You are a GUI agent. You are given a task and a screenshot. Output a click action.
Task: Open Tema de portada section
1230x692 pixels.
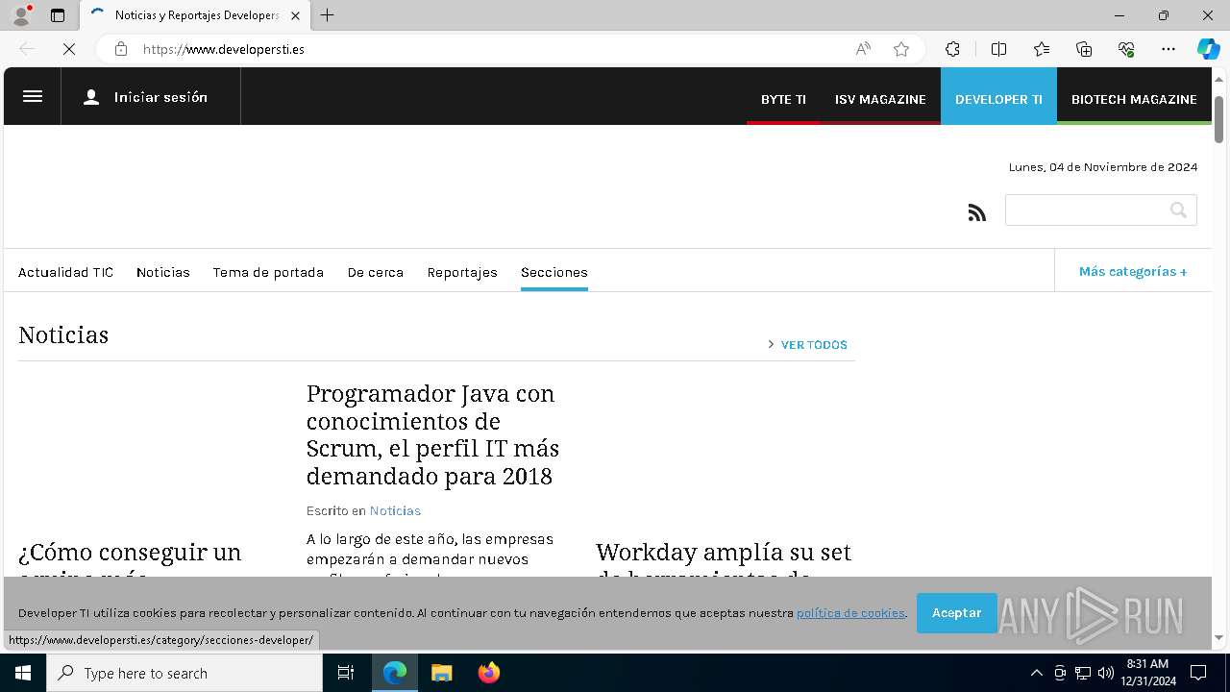(x=268, y=272)
